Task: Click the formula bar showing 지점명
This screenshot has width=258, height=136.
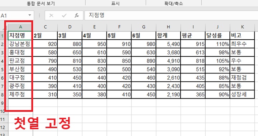Action: coord(171,15)
